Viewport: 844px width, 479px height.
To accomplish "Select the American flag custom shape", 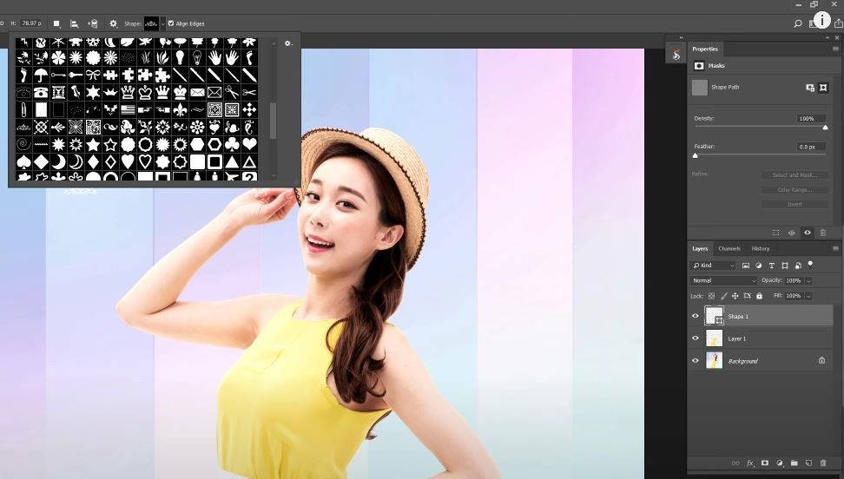I will 128,110.
